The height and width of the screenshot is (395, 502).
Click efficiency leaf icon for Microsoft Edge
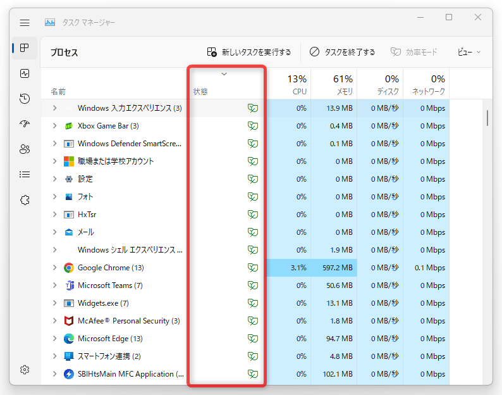(253, 339)
